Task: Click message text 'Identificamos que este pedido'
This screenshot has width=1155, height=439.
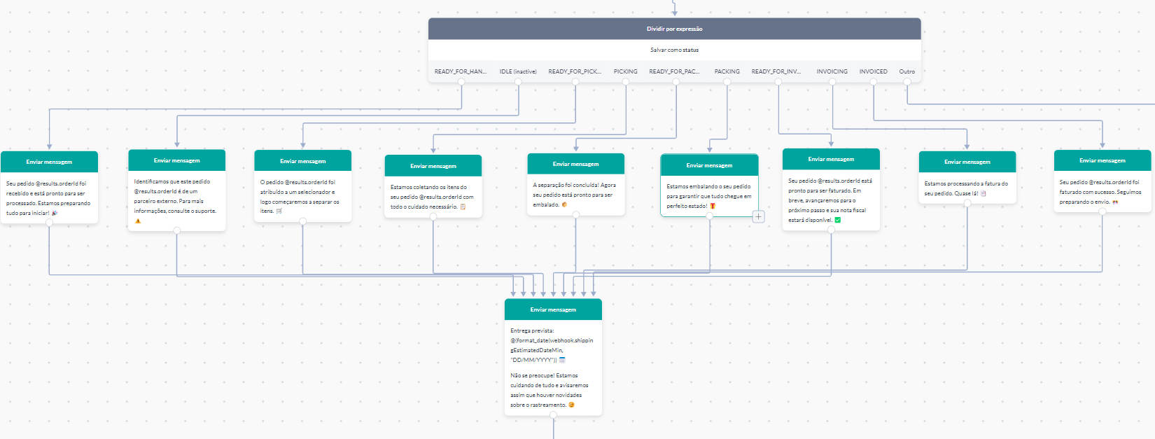Action: point(176,201)
